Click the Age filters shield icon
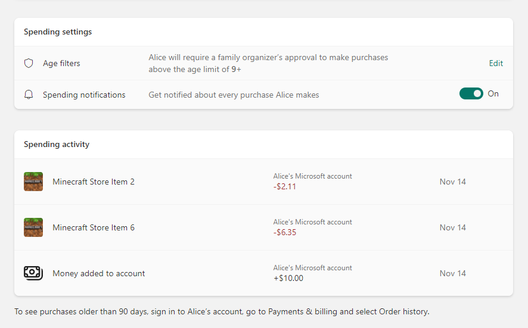This screenshot has width=528, height=328. coord(29,63)
